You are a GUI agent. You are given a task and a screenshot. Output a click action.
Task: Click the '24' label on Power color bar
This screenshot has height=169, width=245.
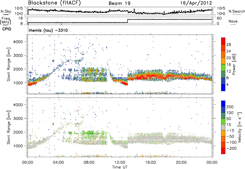click(x=228, y=51)
